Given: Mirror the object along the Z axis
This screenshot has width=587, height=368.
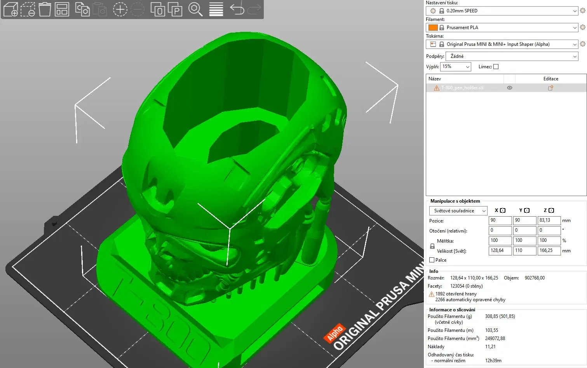Looking at the screenshot, I should pos(551,210).
